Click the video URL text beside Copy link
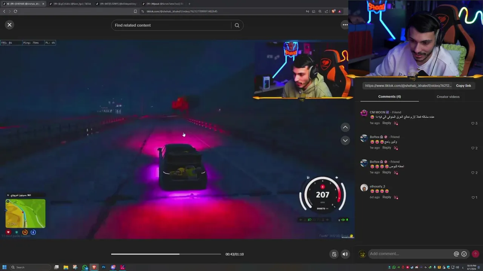Image resolution: width=483 pixels, height=271 pixels. pos(408,86)
